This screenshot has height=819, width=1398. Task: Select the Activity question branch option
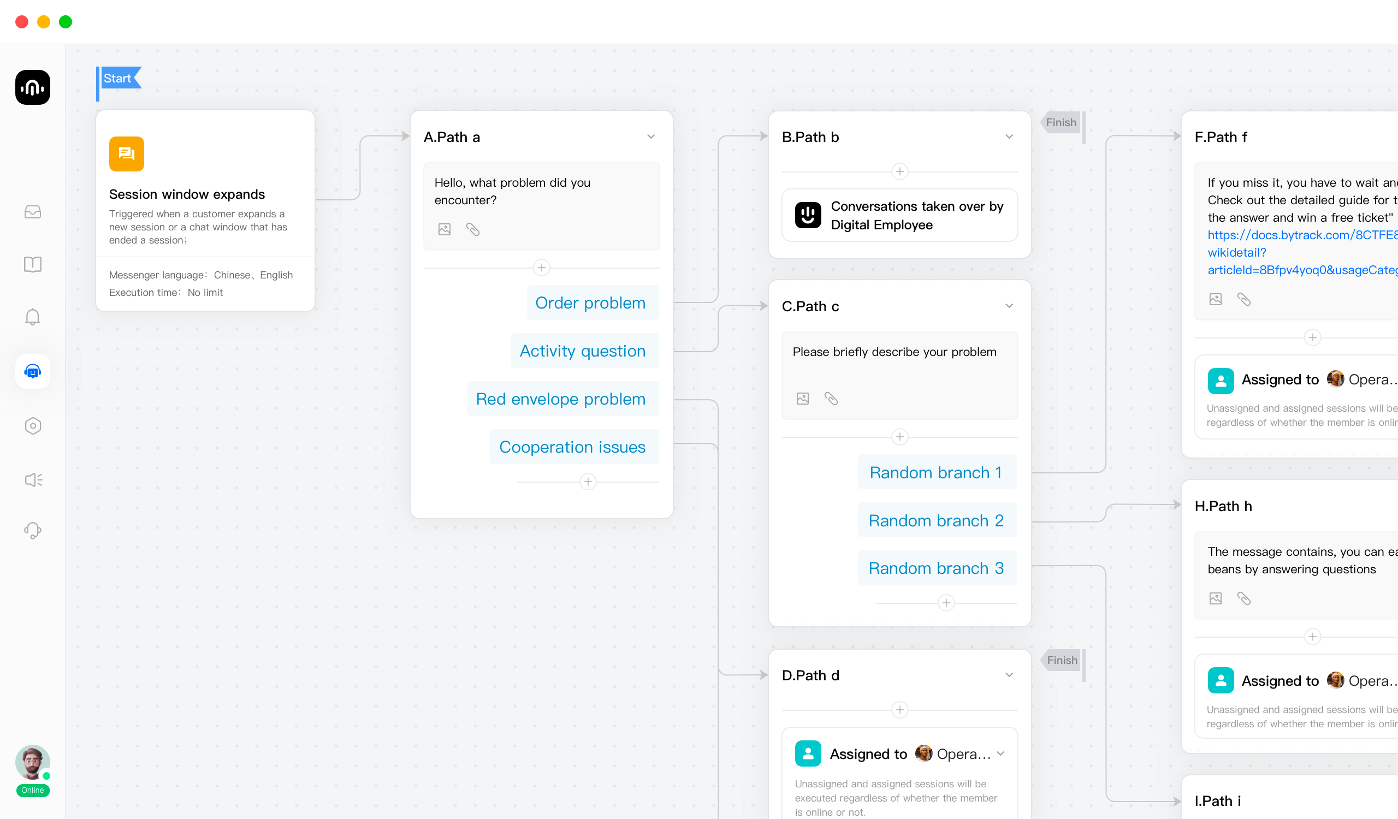pos(581,350)
